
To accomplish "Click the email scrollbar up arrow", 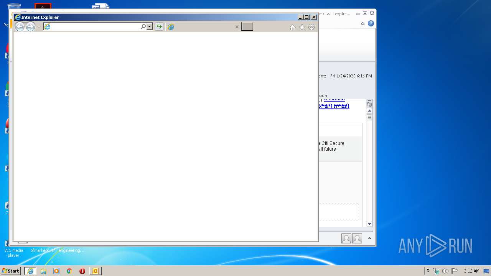I will pyautogui.click(x=369, y=111).
